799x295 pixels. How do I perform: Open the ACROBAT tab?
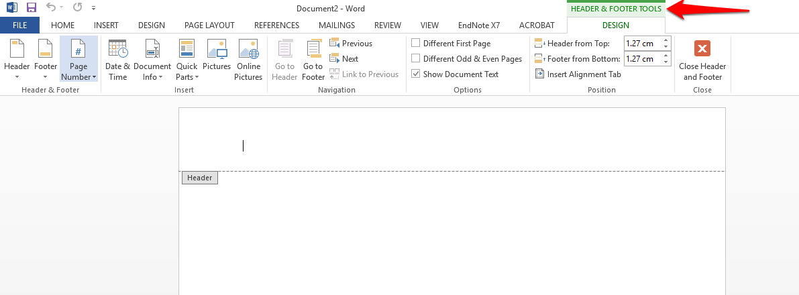click(537, 25)
